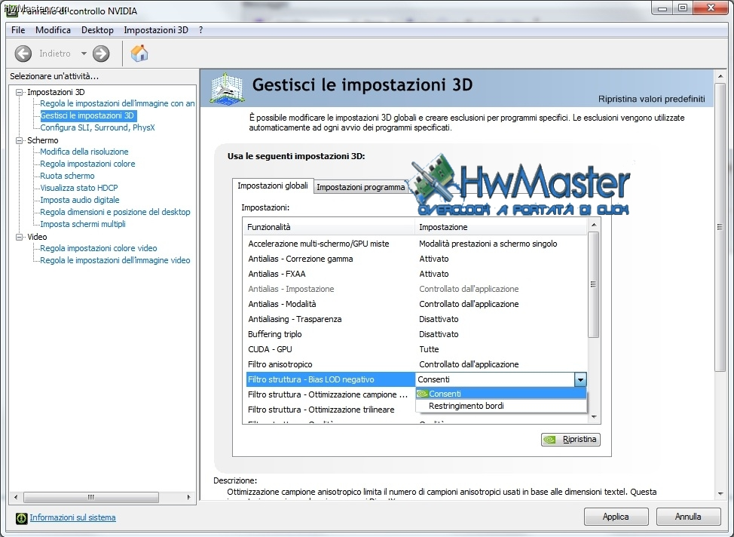Viewport: 734px width, 537px height.
Task: Collapse the Schermo tree node
Action: (19, 140)
